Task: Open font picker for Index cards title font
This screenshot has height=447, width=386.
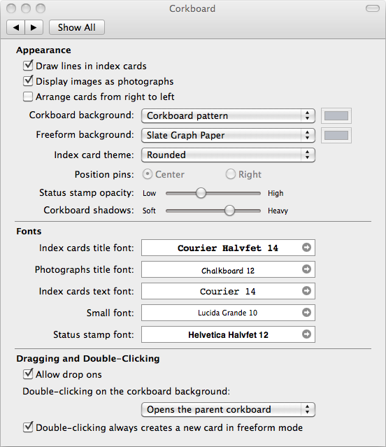Action: coord(306,248)
